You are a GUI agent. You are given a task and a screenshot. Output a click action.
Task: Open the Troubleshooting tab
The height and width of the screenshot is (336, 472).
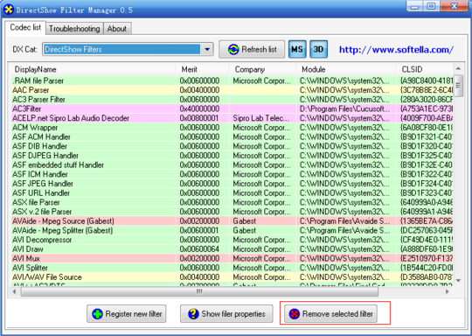tap(74, 29)
